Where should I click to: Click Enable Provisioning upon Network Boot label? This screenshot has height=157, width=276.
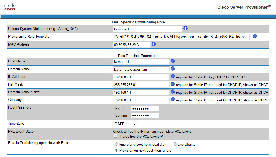coord(38,143)
